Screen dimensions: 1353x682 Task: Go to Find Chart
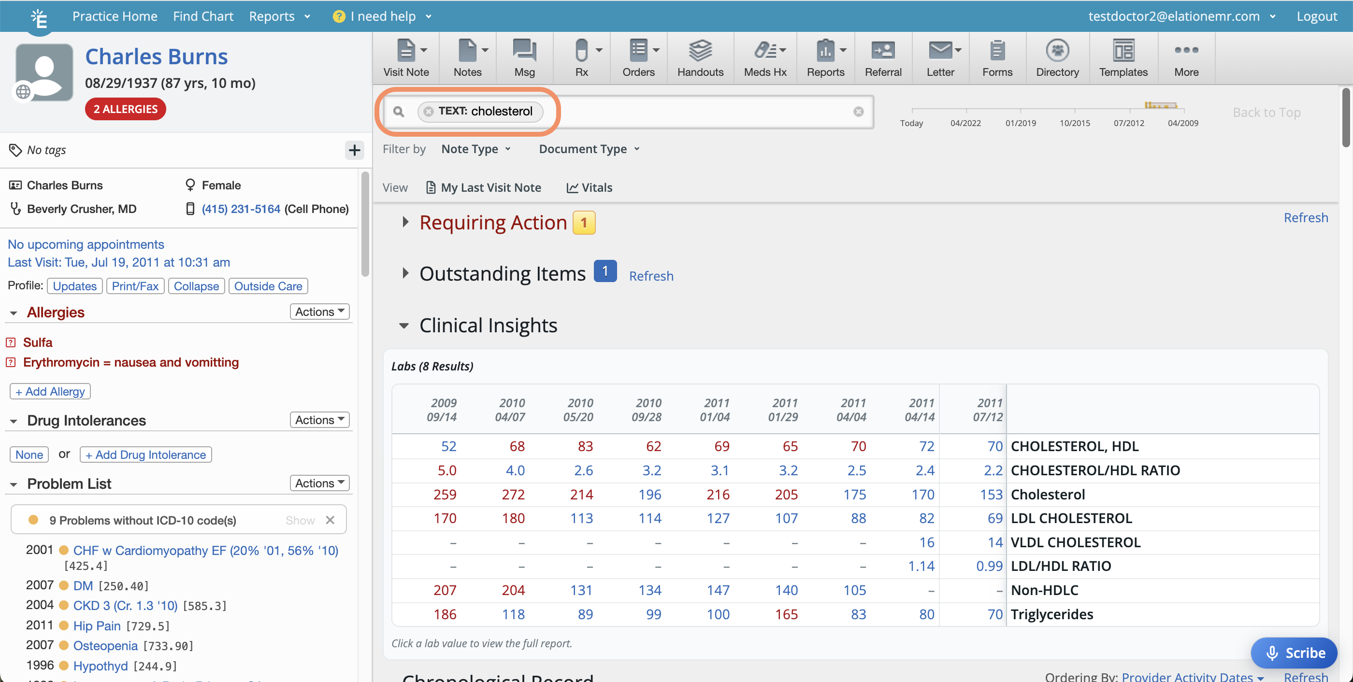coord(203,16)
